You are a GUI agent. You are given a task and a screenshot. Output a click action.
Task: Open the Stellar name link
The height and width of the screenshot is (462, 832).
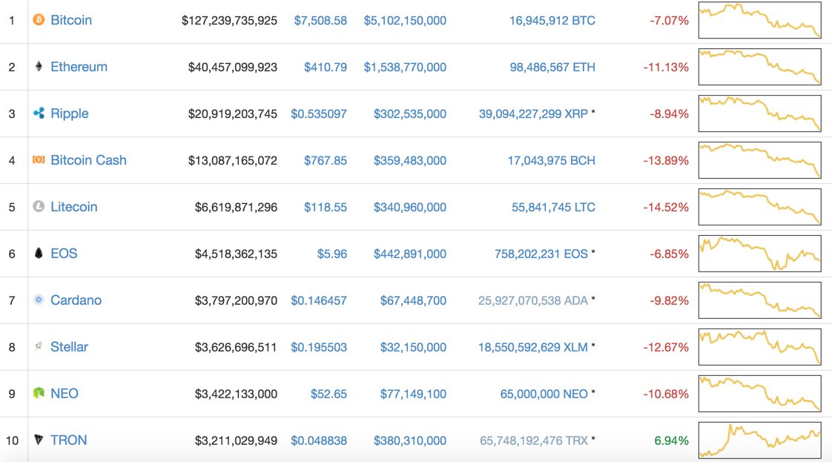coord(70,347)
